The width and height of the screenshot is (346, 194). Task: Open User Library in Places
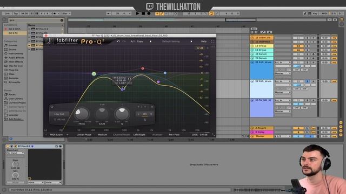click(16, 99)
